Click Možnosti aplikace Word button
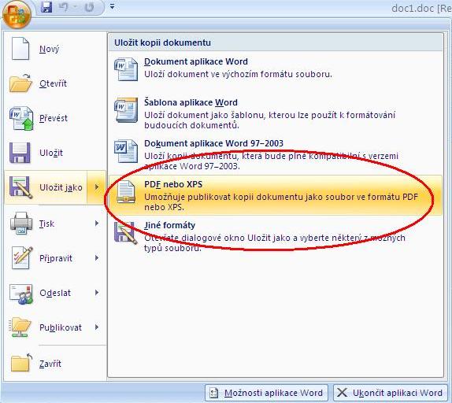Image resolution: width=452 pixels, height=403 pixels. [x=267, y=393]
